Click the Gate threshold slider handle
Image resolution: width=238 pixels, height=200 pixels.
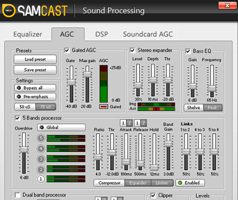point(71,82)
